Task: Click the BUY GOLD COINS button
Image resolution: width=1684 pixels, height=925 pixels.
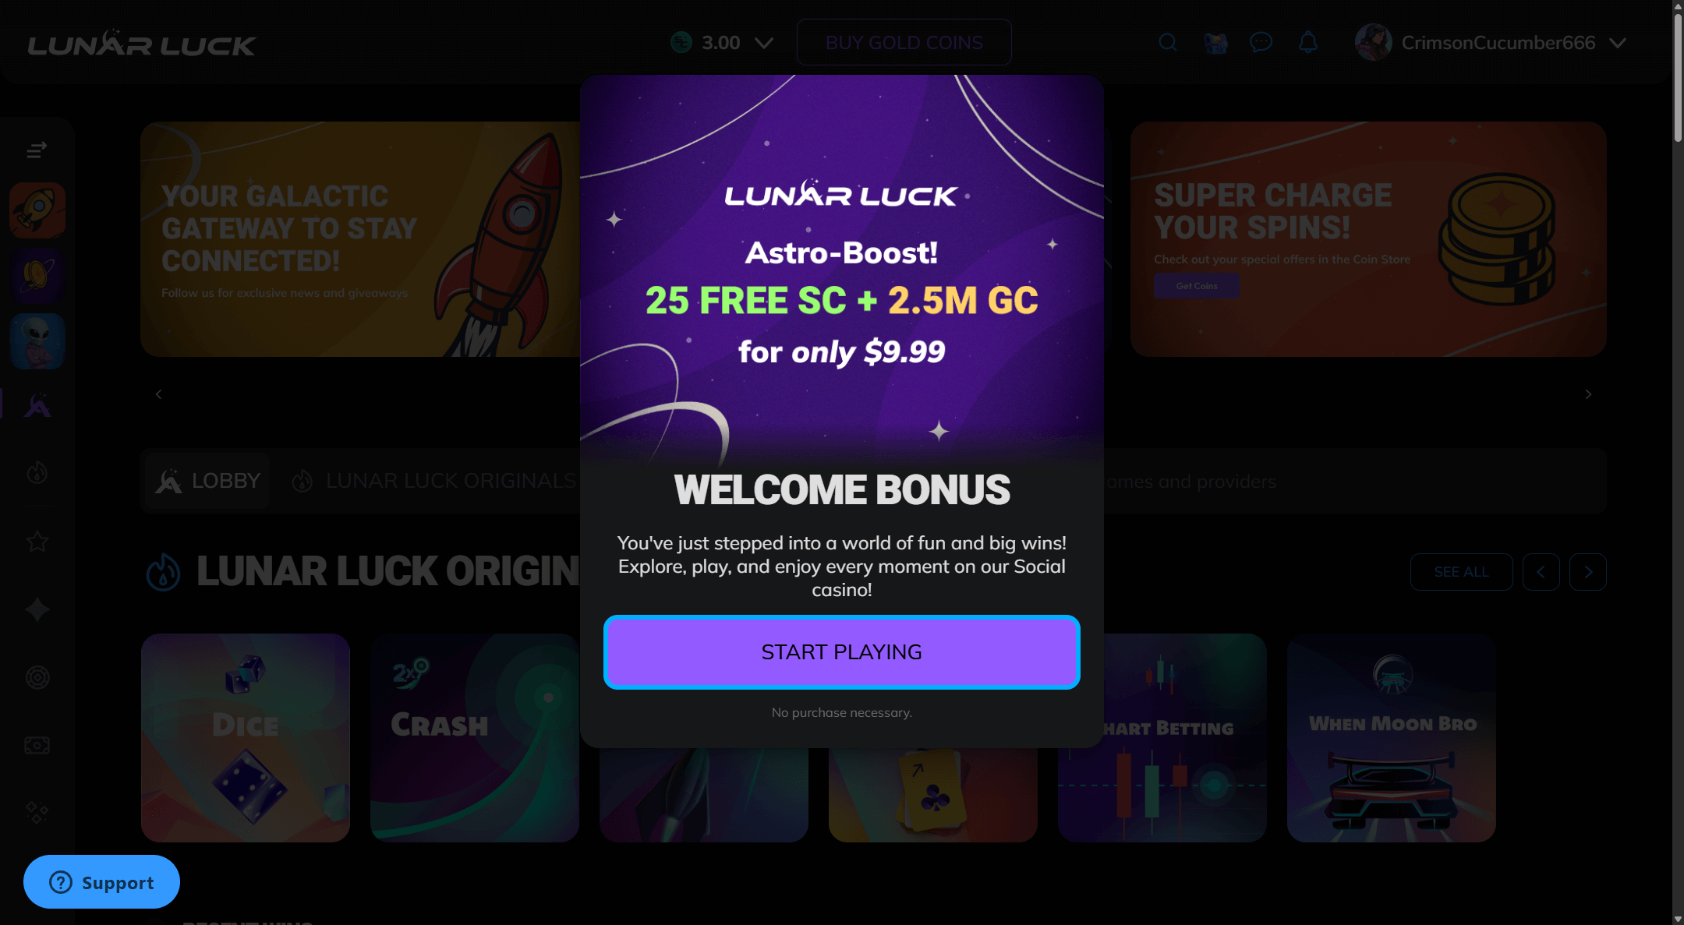Action: [904, 42]
